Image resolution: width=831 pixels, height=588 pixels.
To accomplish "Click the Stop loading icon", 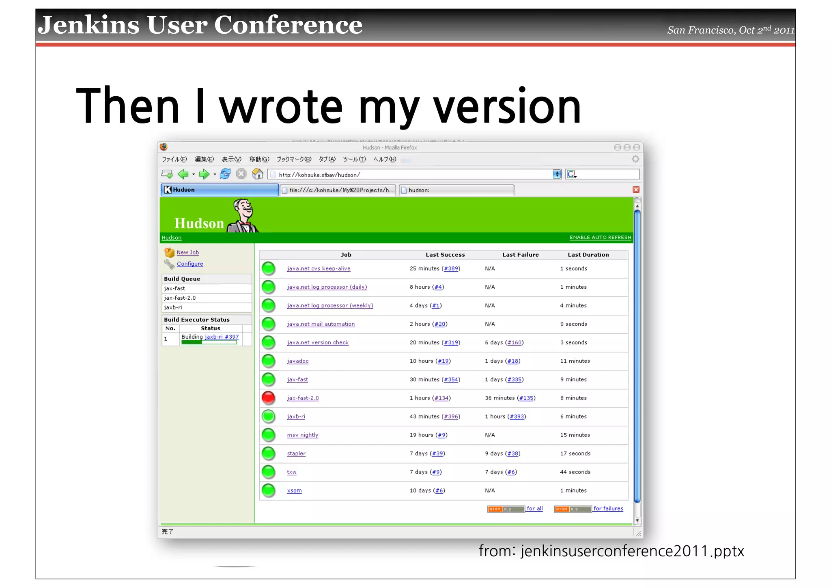I will [241, 174].
